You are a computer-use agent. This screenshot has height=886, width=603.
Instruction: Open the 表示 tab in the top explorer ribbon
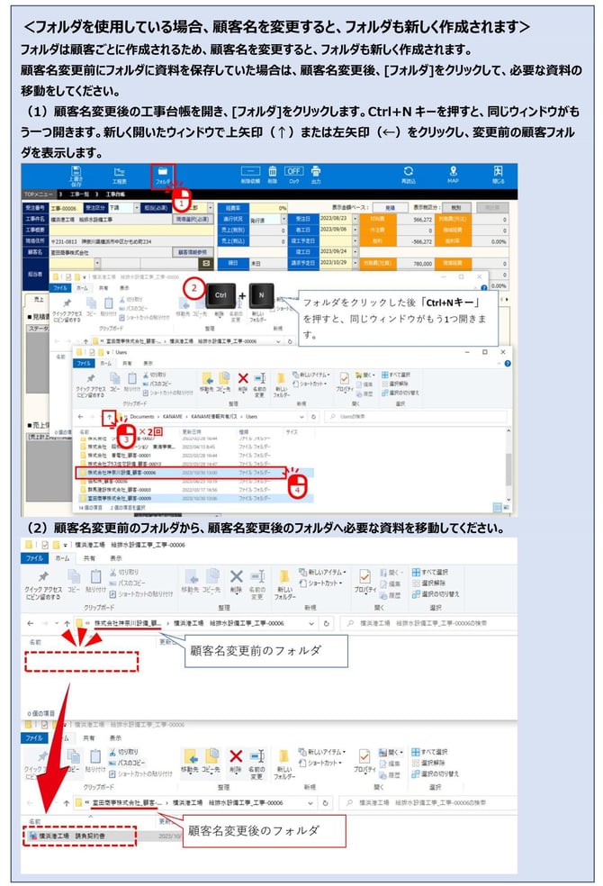pyautogui.click(x=116, y=557)
